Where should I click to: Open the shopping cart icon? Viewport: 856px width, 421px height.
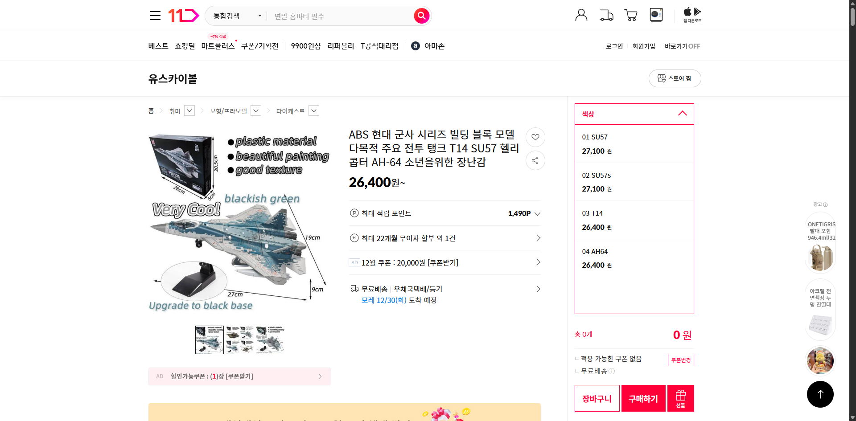click(x=630, y=15)
